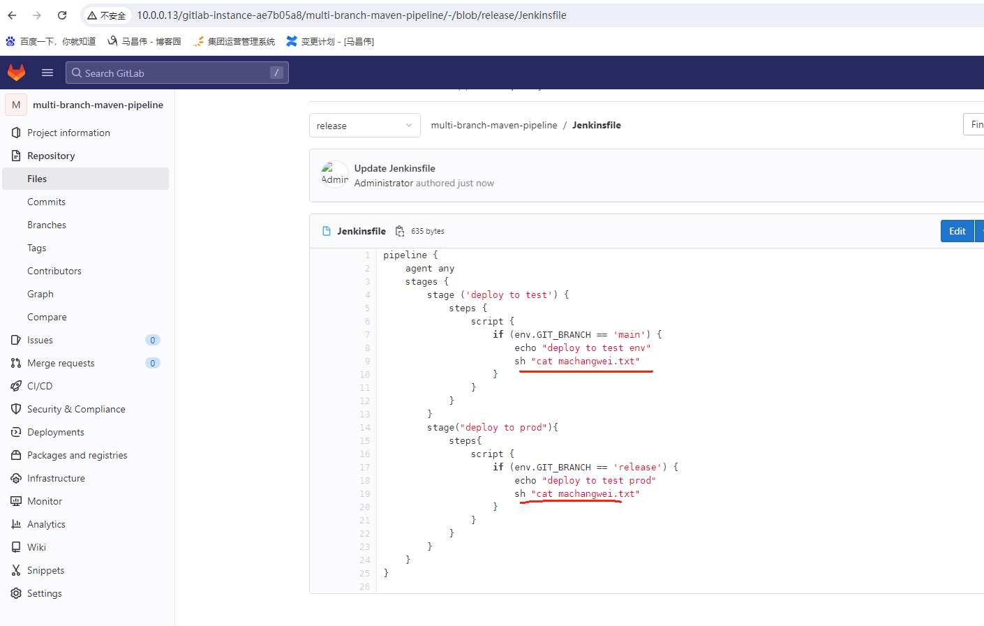The width and height of the screenshot is (984, 626).
Task: Click the Wiki book icon
Action: (x=16, y=547)
